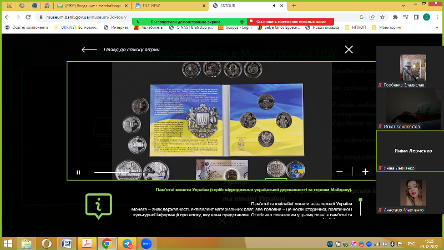444x250 pixels.
Task: Open the second pinned browser tab
Action: [x=22, y=6]
